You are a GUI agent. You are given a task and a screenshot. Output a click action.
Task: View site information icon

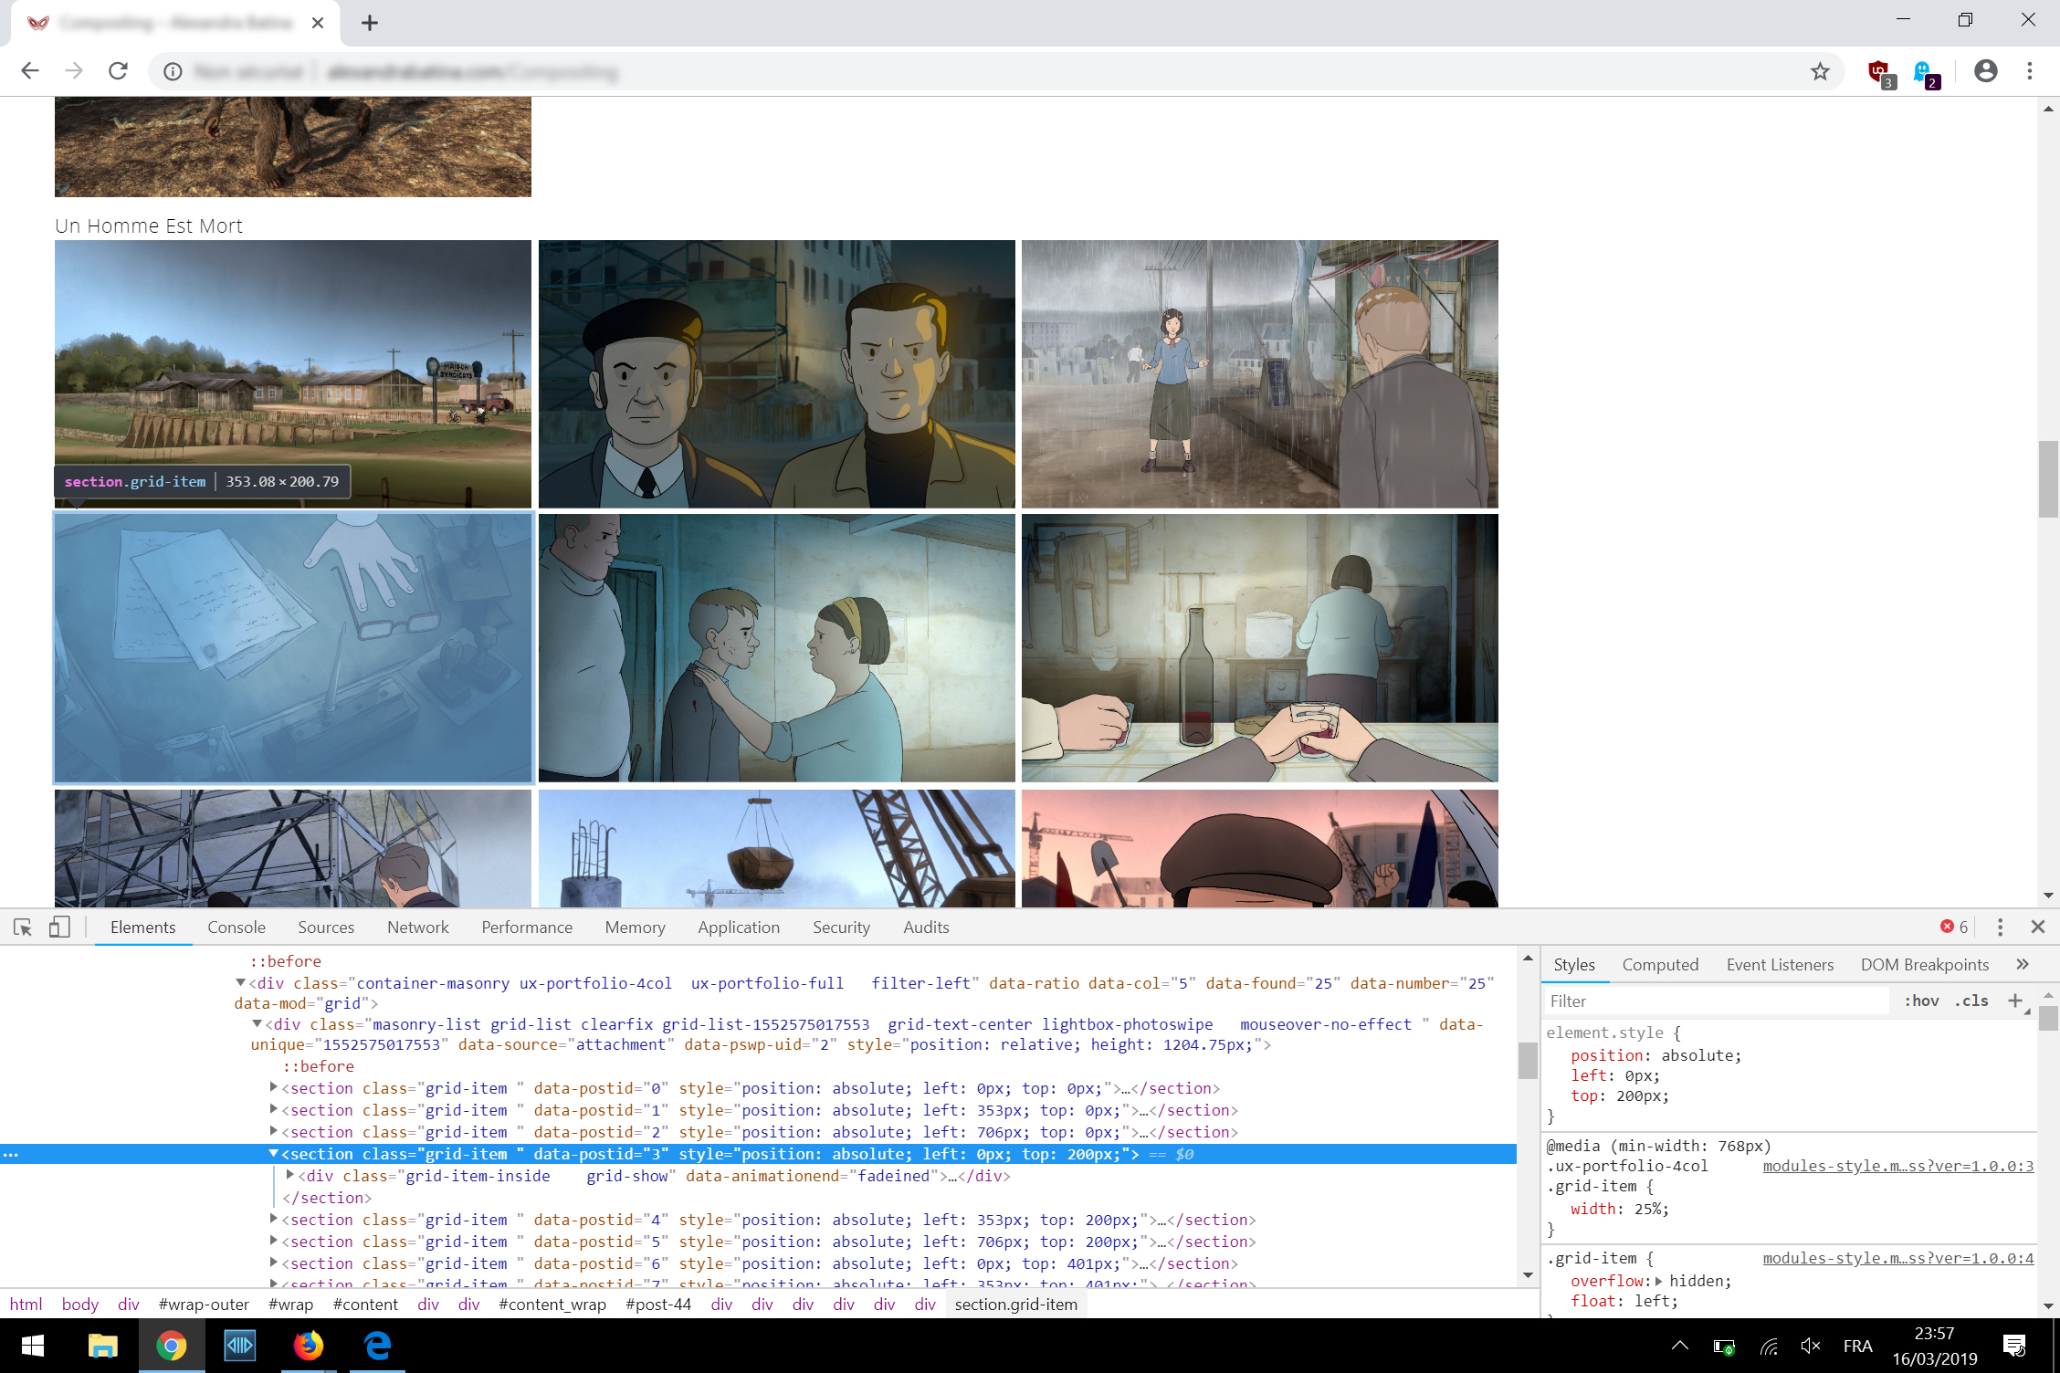pyautogui.click(x=173, y=72)
